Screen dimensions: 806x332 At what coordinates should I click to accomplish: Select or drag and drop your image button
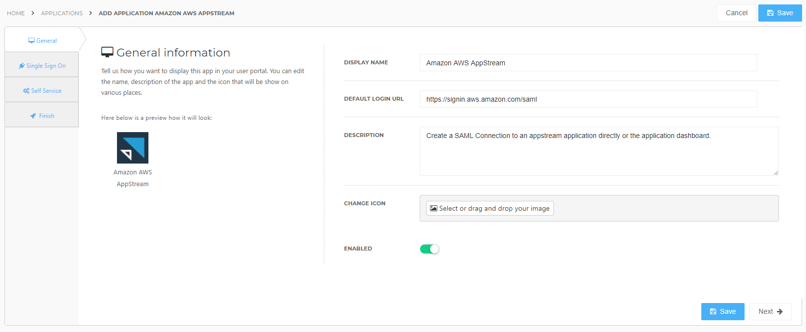point(489,208)
